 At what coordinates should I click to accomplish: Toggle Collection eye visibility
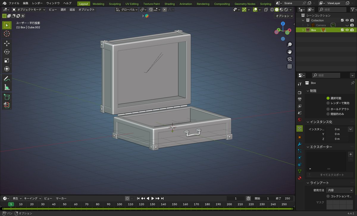(x=347, y=20)
